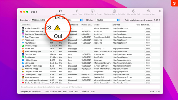Click Antidote 10 app icon

point(23,69)
